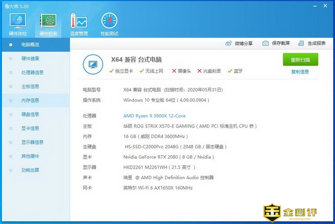The height and width of the screenshot is (224, 335).
Task: Show 显卡信息 graphics card section
Action: click(30, 128)
